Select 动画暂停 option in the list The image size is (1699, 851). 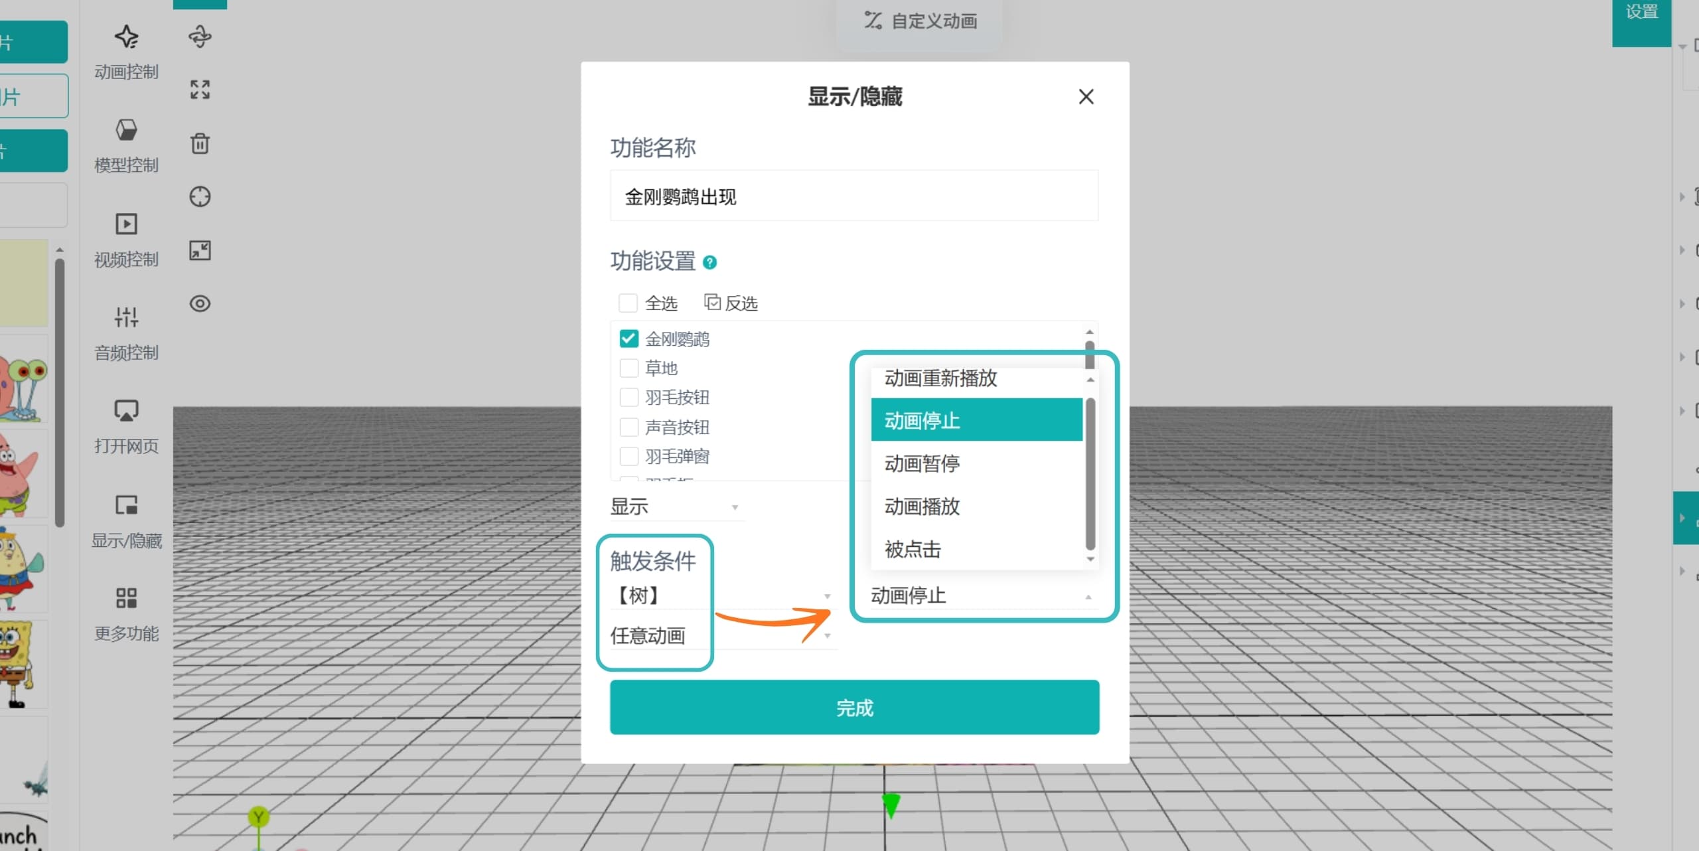(976, 463)
